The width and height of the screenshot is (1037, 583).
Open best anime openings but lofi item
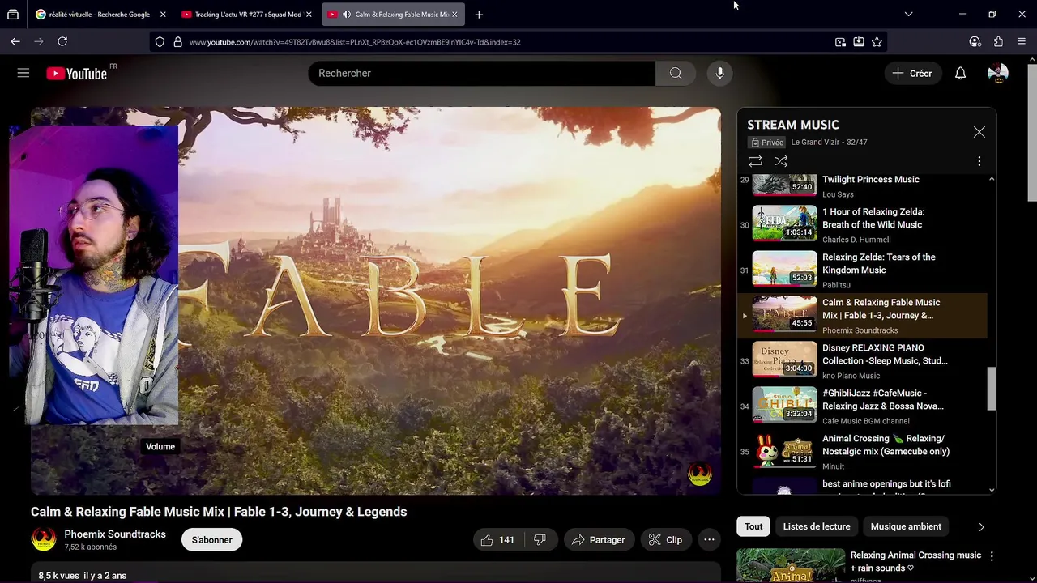point(862,485)
